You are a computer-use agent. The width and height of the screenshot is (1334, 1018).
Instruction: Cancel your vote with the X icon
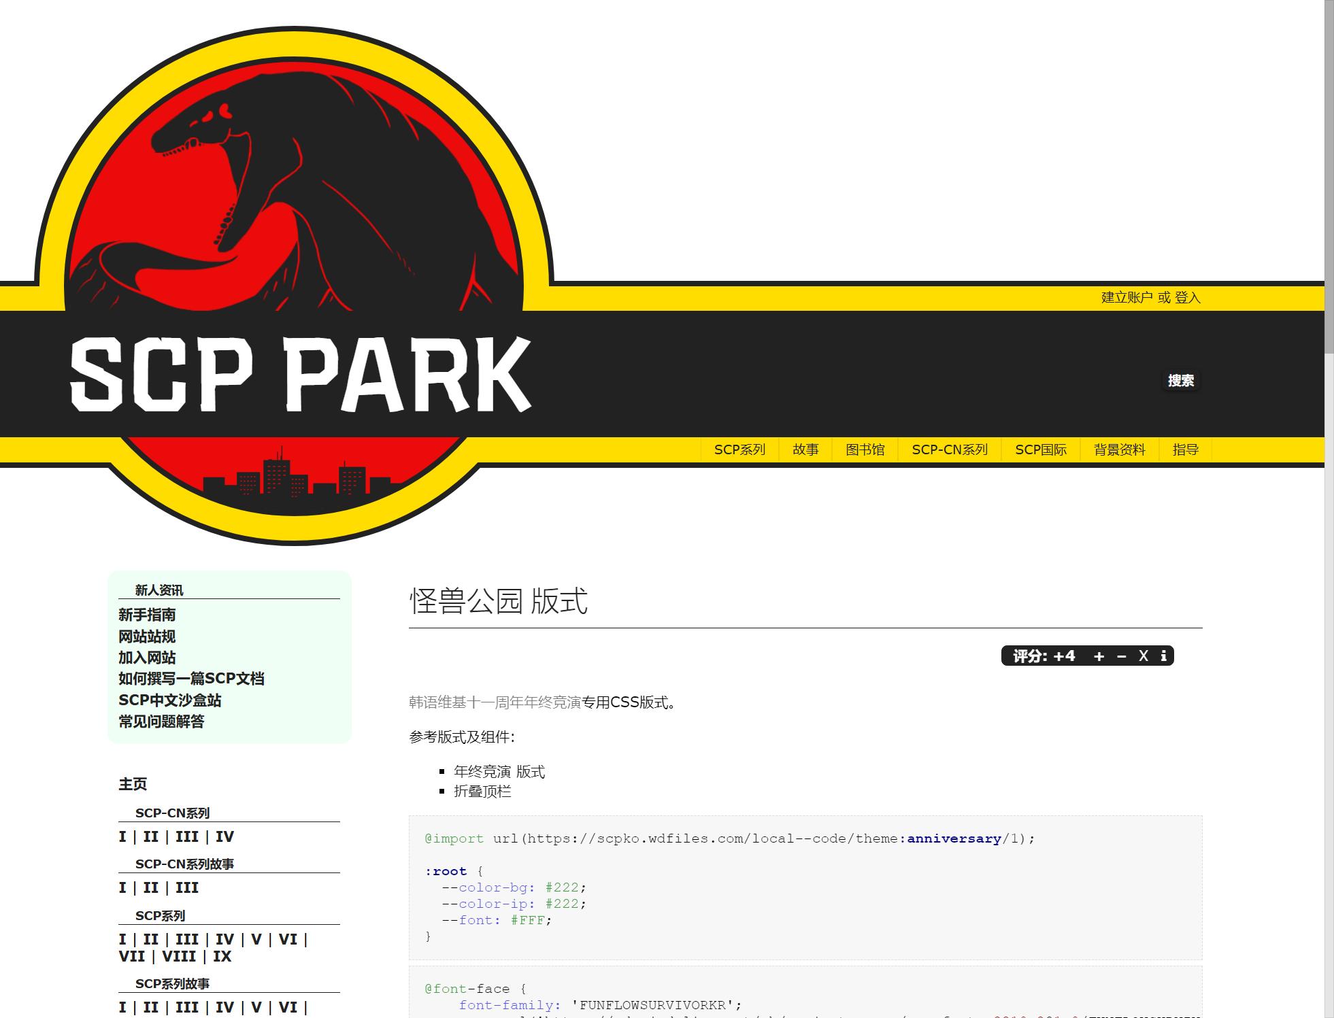point(1144,656)
